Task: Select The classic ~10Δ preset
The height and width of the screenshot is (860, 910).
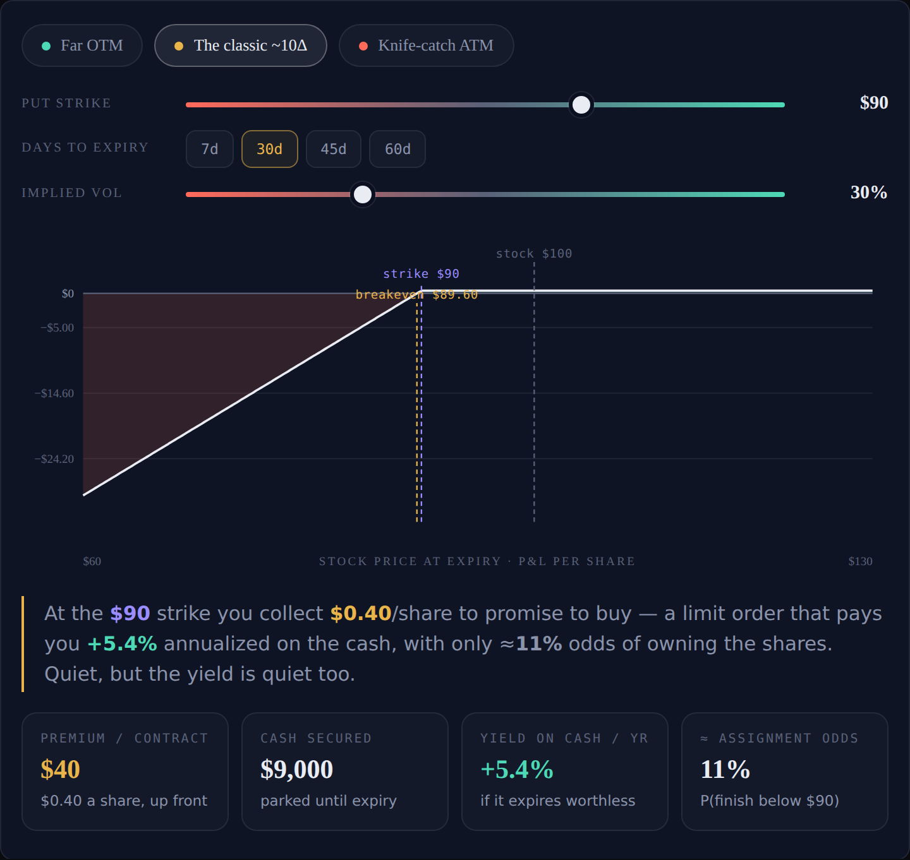Action: click(x=241, y=45)
